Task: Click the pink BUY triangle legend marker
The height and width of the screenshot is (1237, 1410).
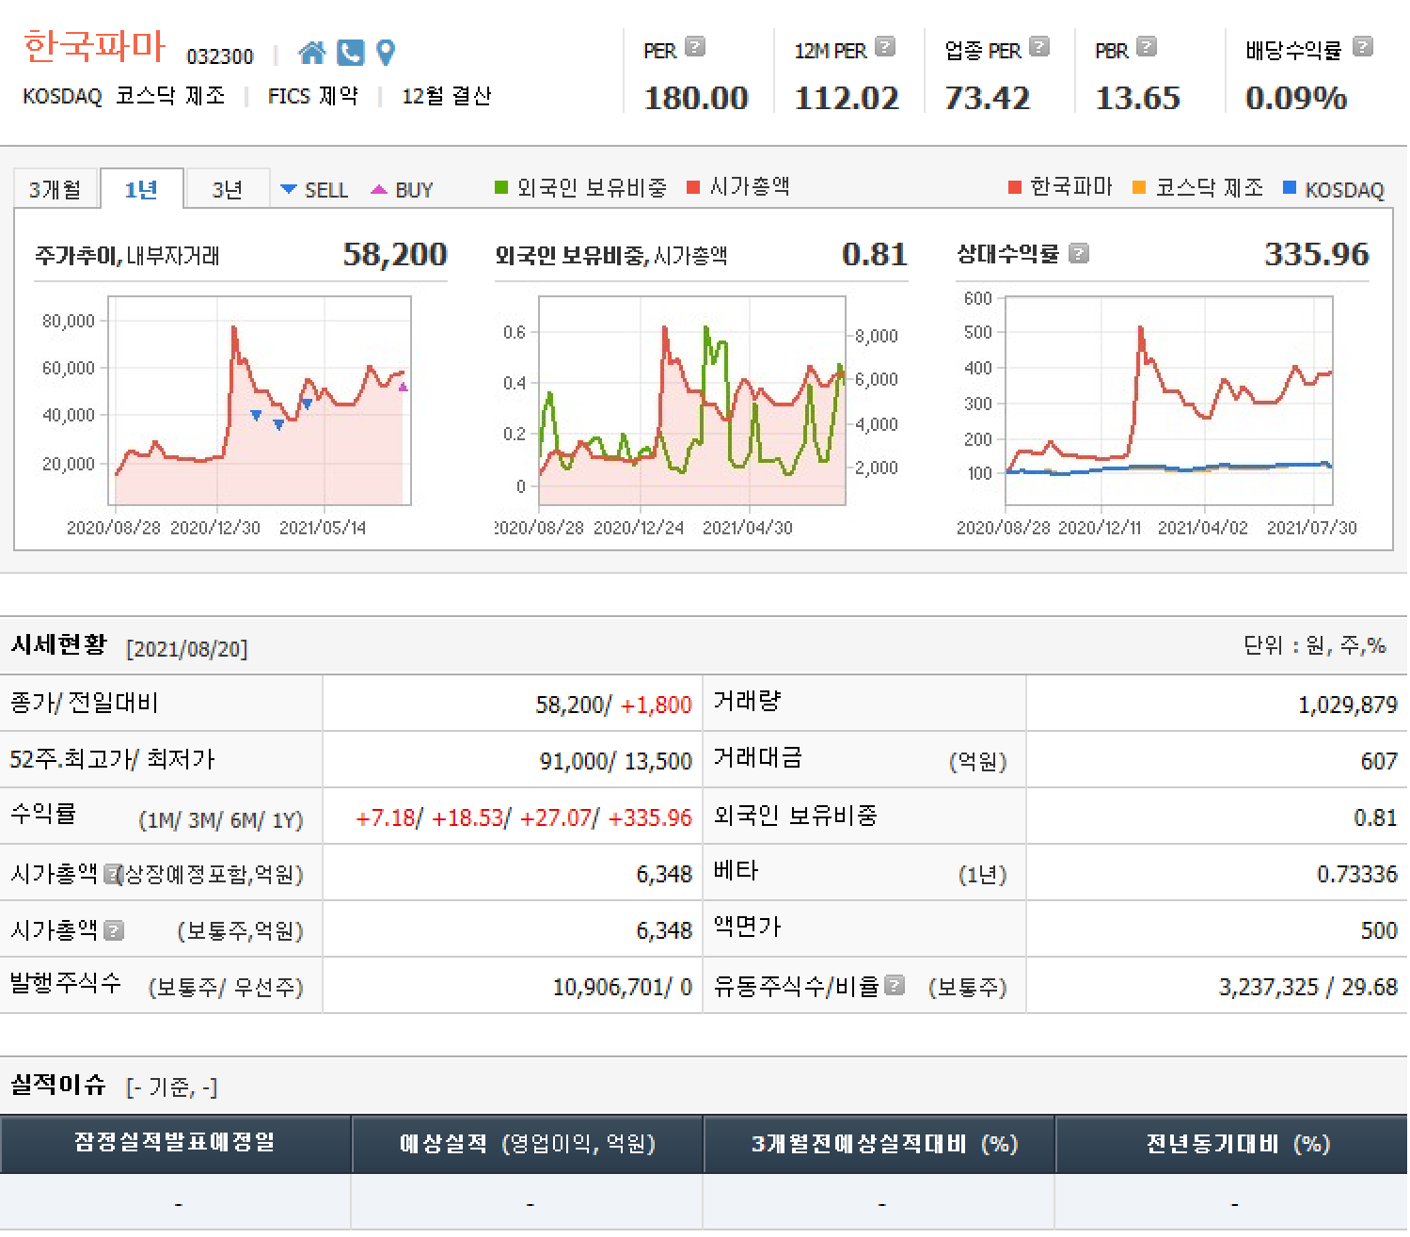Action: 378,189
